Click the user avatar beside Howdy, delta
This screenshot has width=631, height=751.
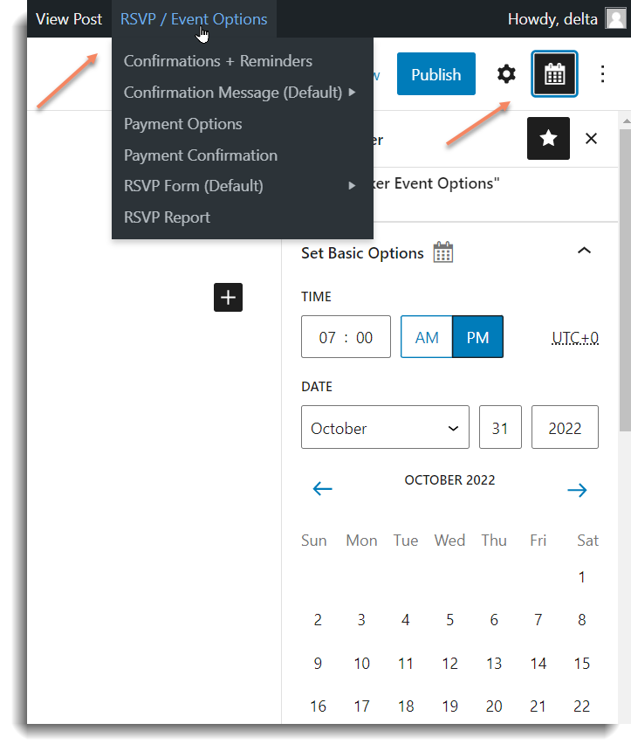tap(615, 18)
